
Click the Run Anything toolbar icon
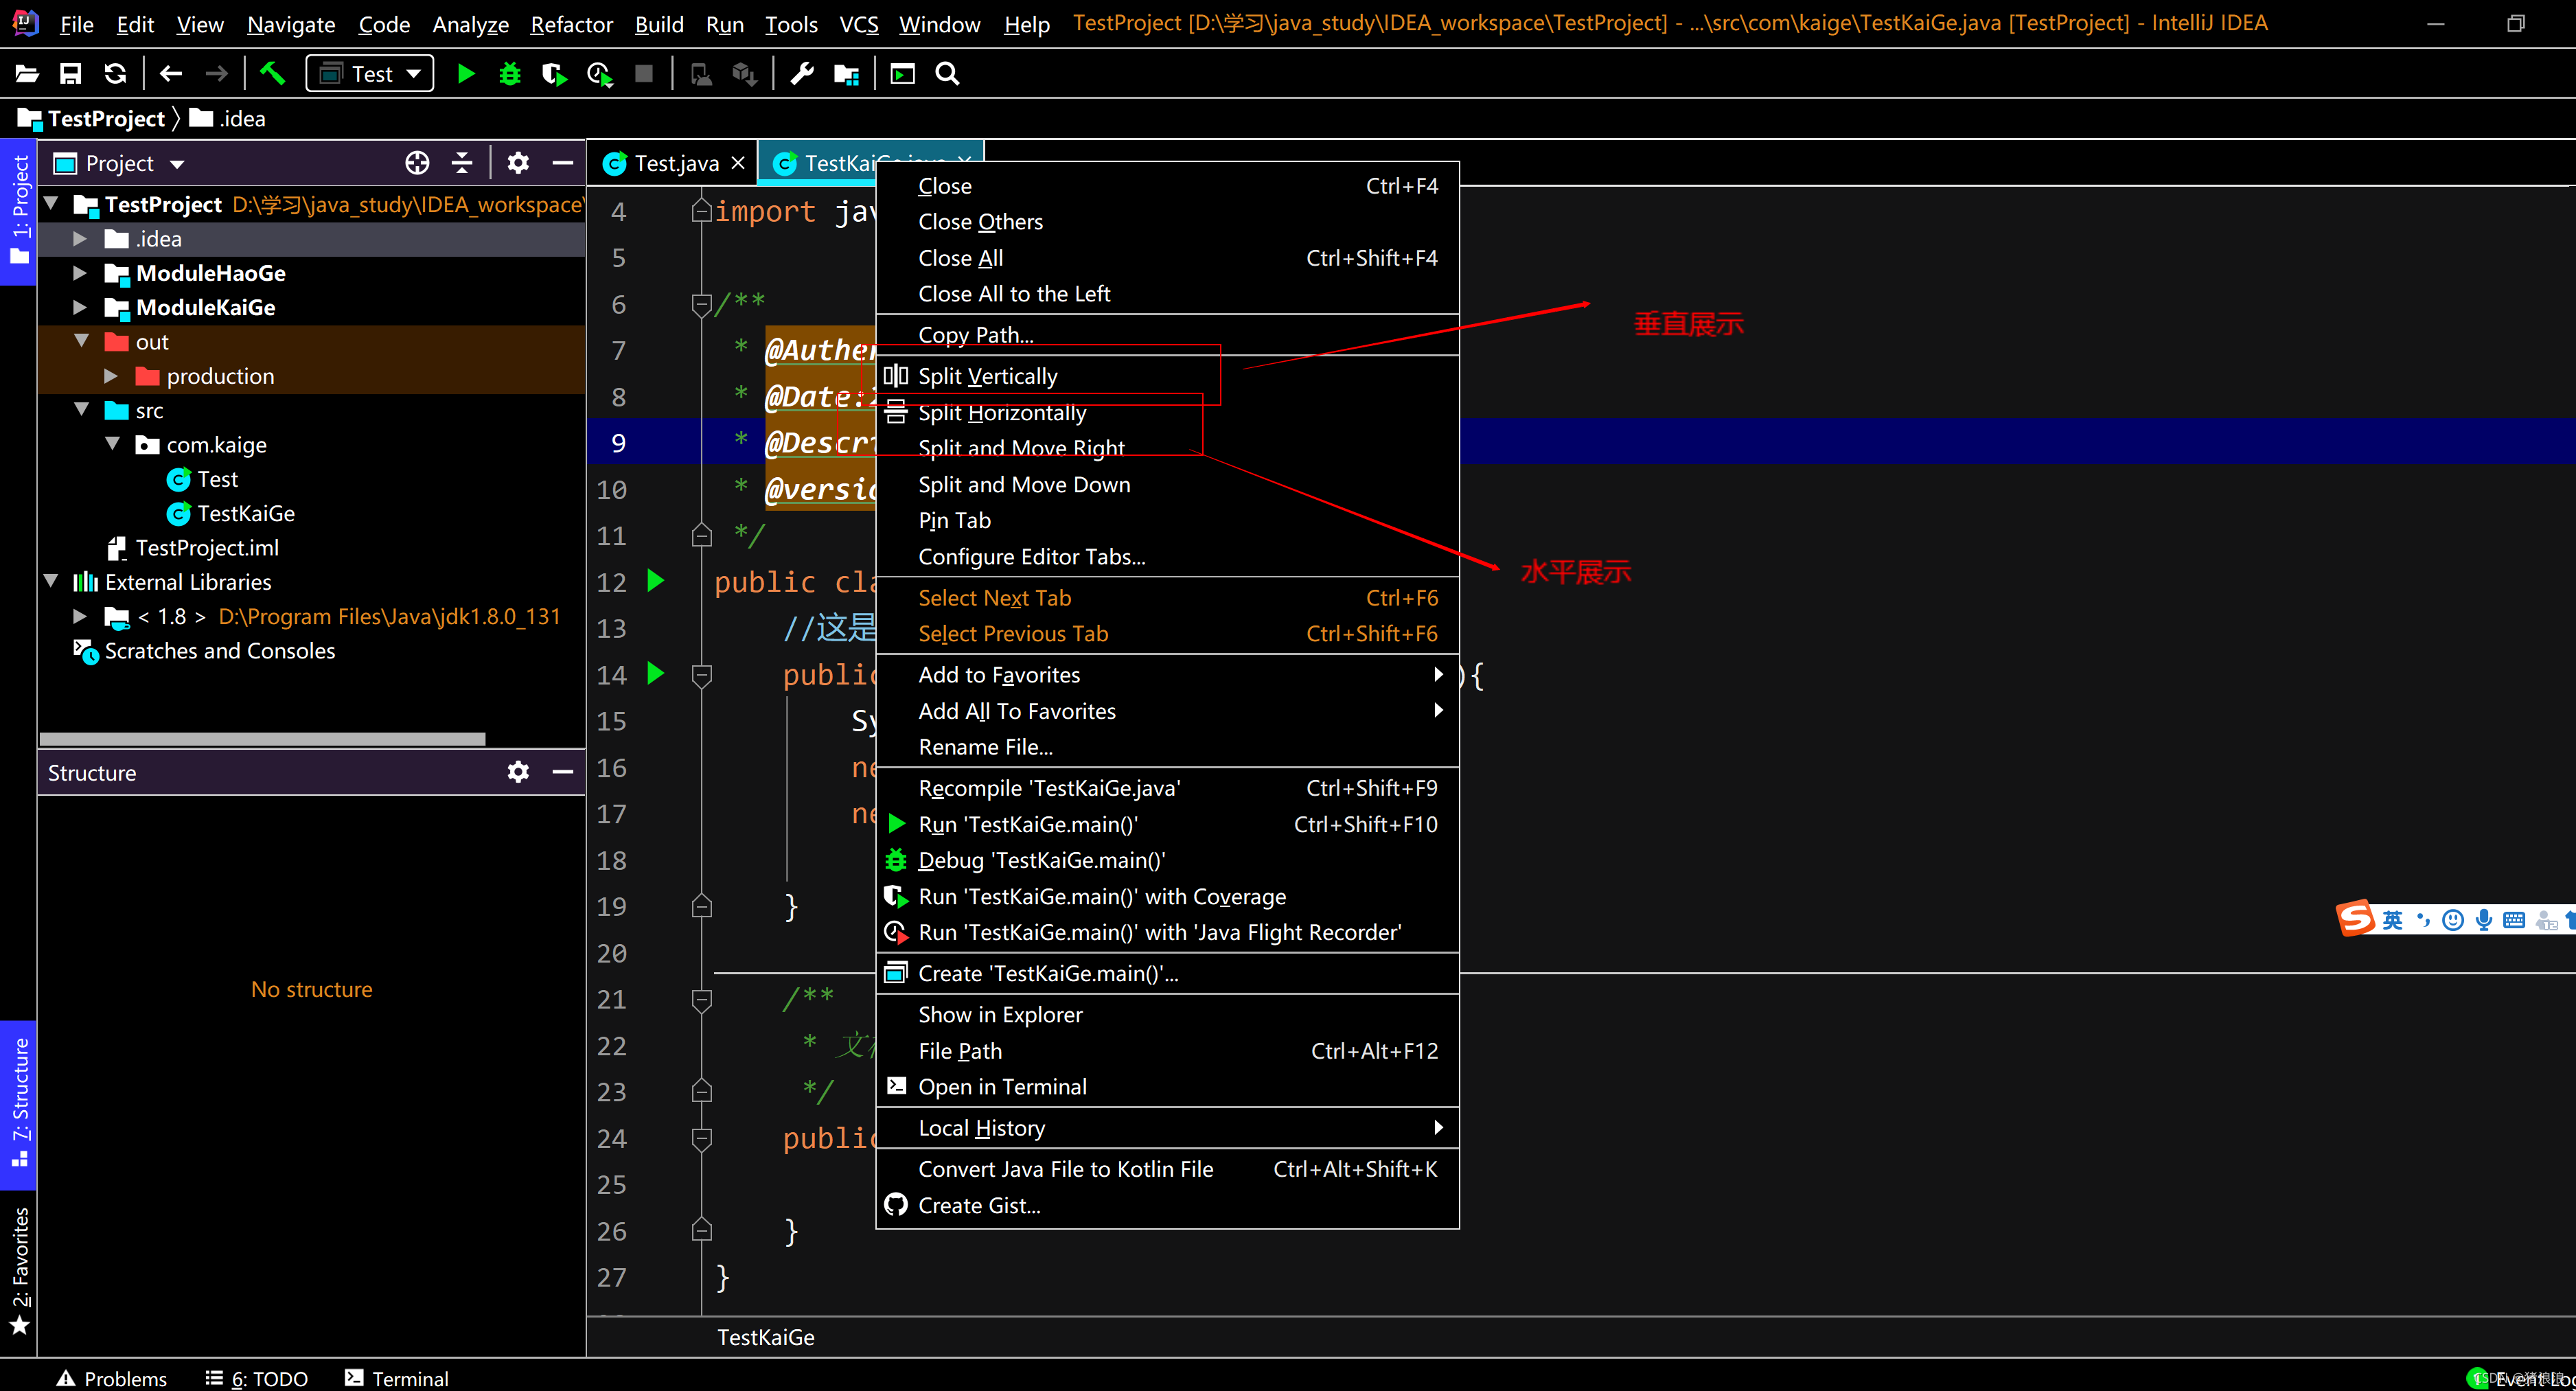pos(903,74)
